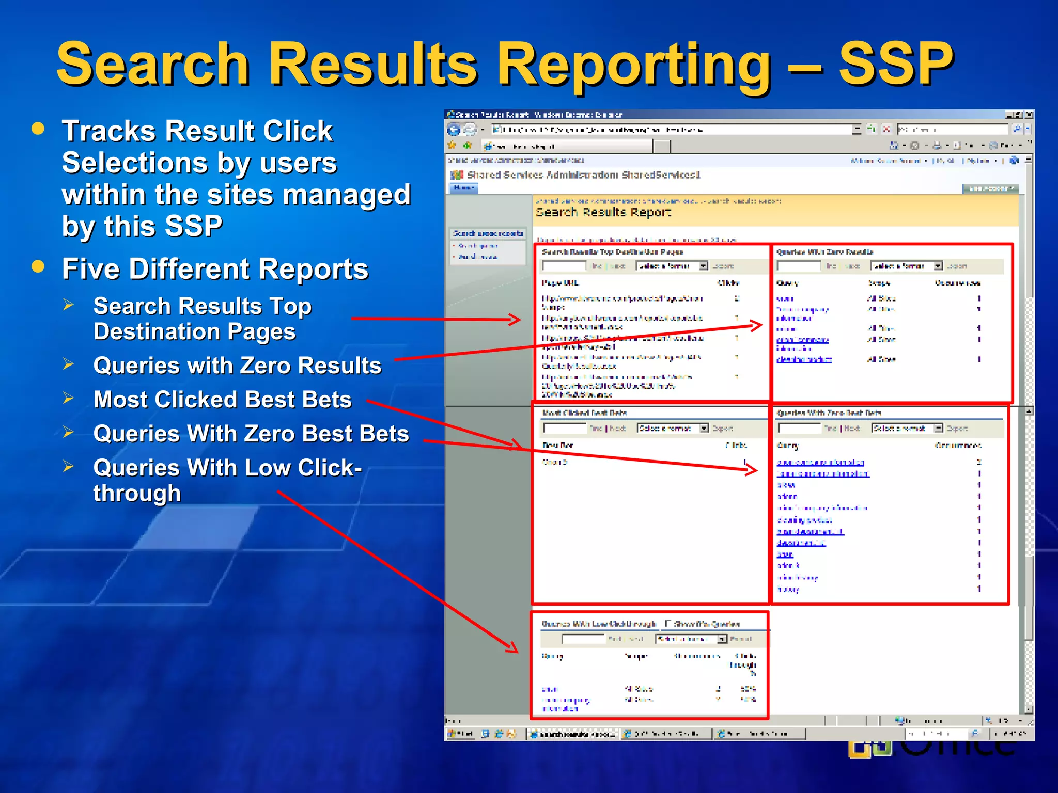
Task: Click the Internet Explorer quick launch icon
Action: point(499,734)
